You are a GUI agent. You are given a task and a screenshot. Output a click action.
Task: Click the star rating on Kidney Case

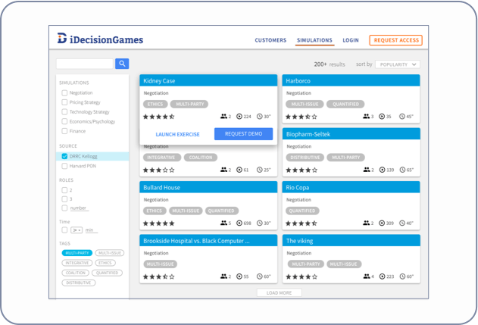click(x=158, y=117)
